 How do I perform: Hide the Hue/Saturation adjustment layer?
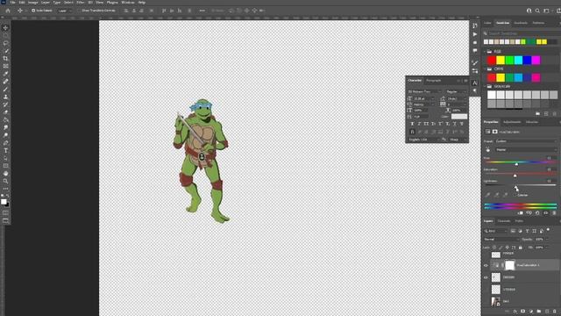(486, 265)
